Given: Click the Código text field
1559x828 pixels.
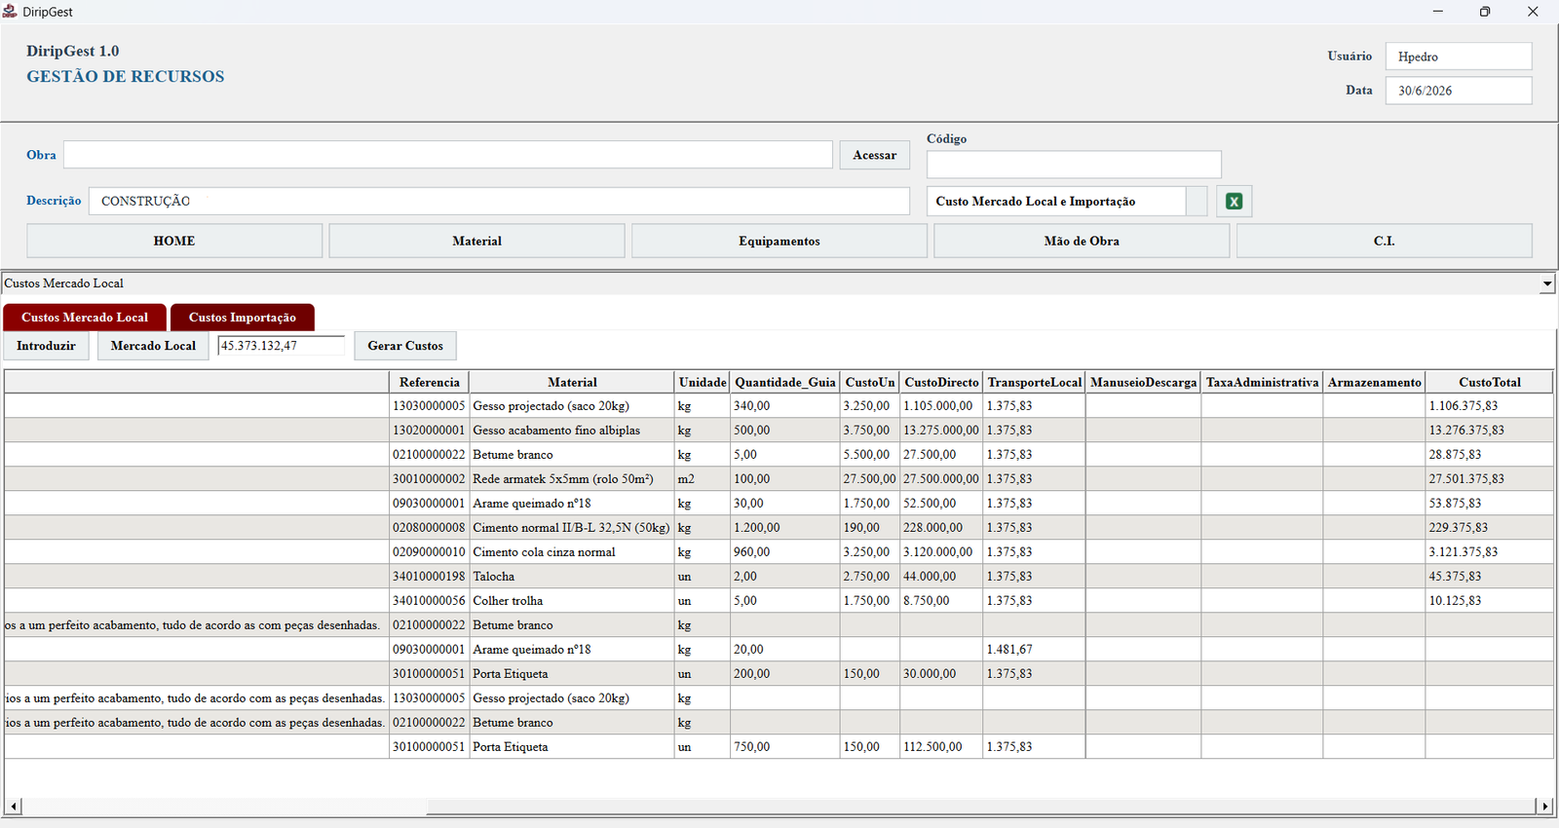Looking at the screenshot, I should coord(1074,164).
